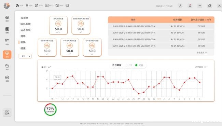Click the date and time in title bar
Screen dimensions: 222x126
click(x=164, y=6)
